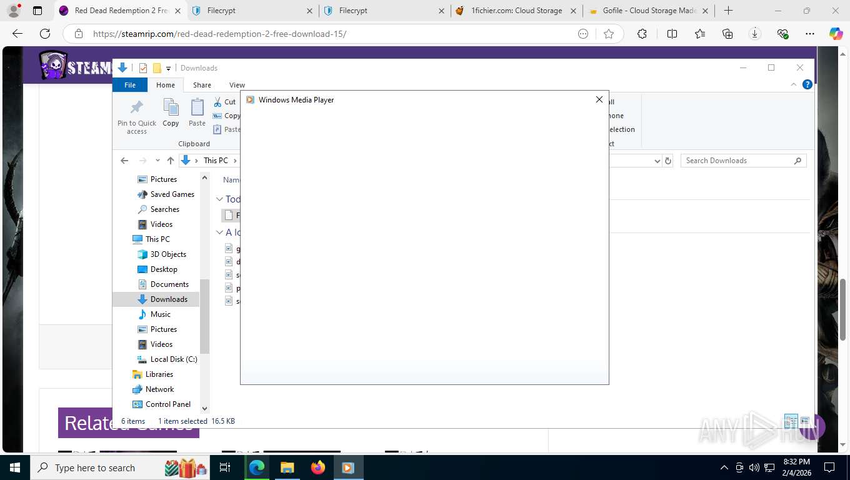This screenshot has width=850, height=480.
Task: Open Edge downloads arrow icon
Action: (x=754, y=34)
